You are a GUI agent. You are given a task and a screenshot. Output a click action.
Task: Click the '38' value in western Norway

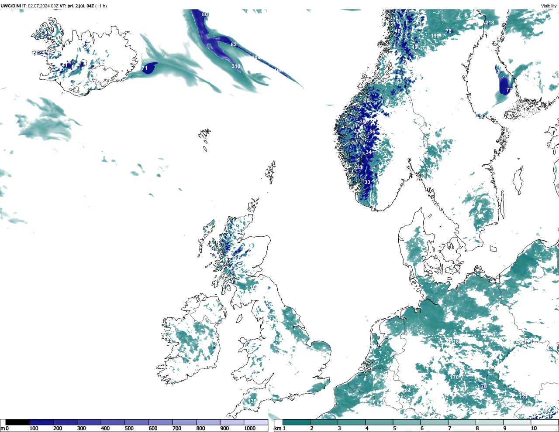coord(362,122)
